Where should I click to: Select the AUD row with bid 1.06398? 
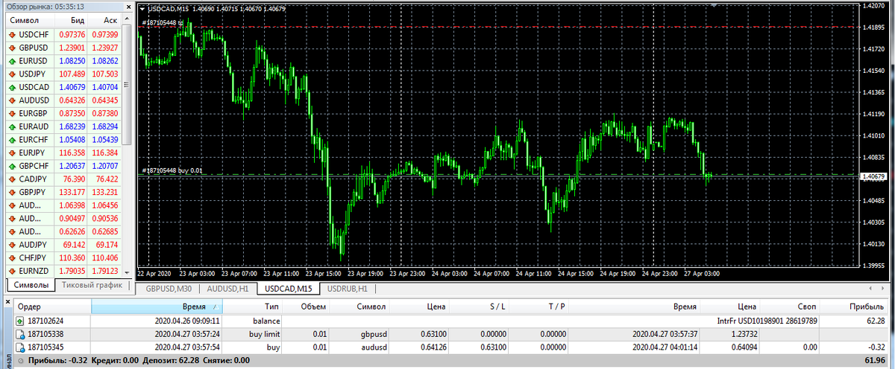click(65, 205)
